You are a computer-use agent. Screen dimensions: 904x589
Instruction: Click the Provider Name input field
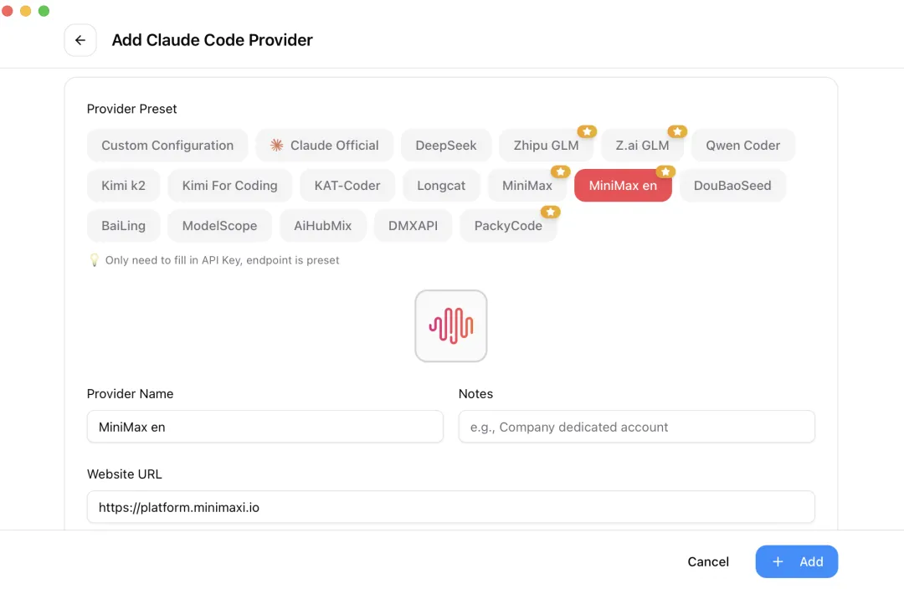265,427
